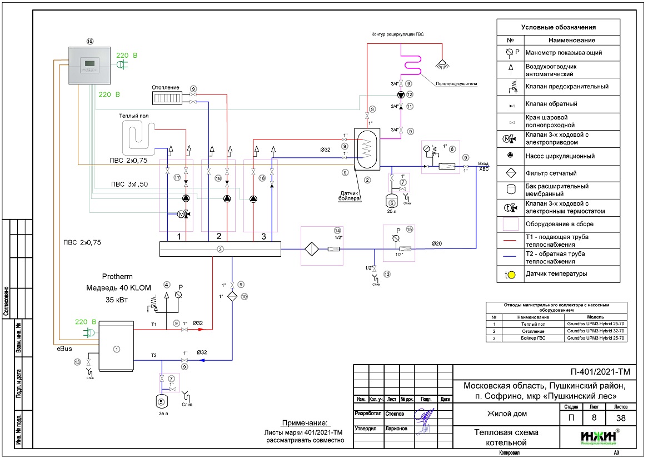Image resolution: width=648 pixels, height=458 pixels.
Task: Select the hot water boiler tank numbered 2
Action: [366, 148]
